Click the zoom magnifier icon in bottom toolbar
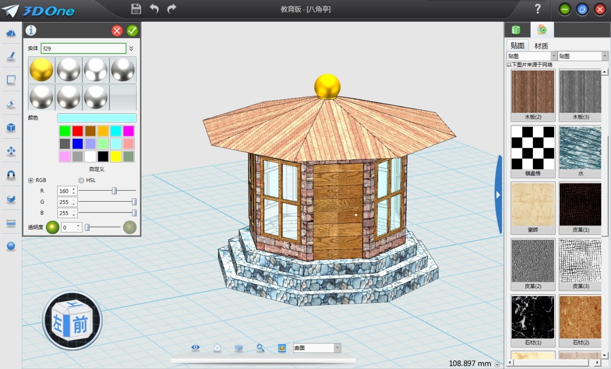 tap(260, 348)
